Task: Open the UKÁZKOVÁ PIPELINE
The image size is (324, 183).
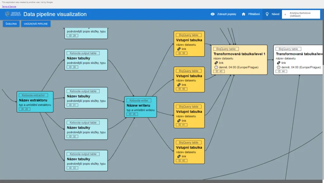Action: (x=36, y=24)
